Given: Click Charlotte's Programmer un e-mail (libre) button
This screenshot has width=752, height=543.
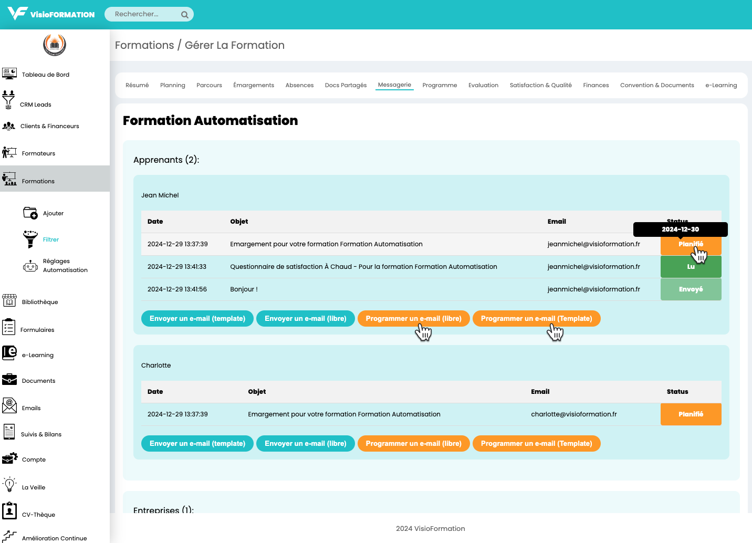Looking at the screenshot, I should coord(413,444).
